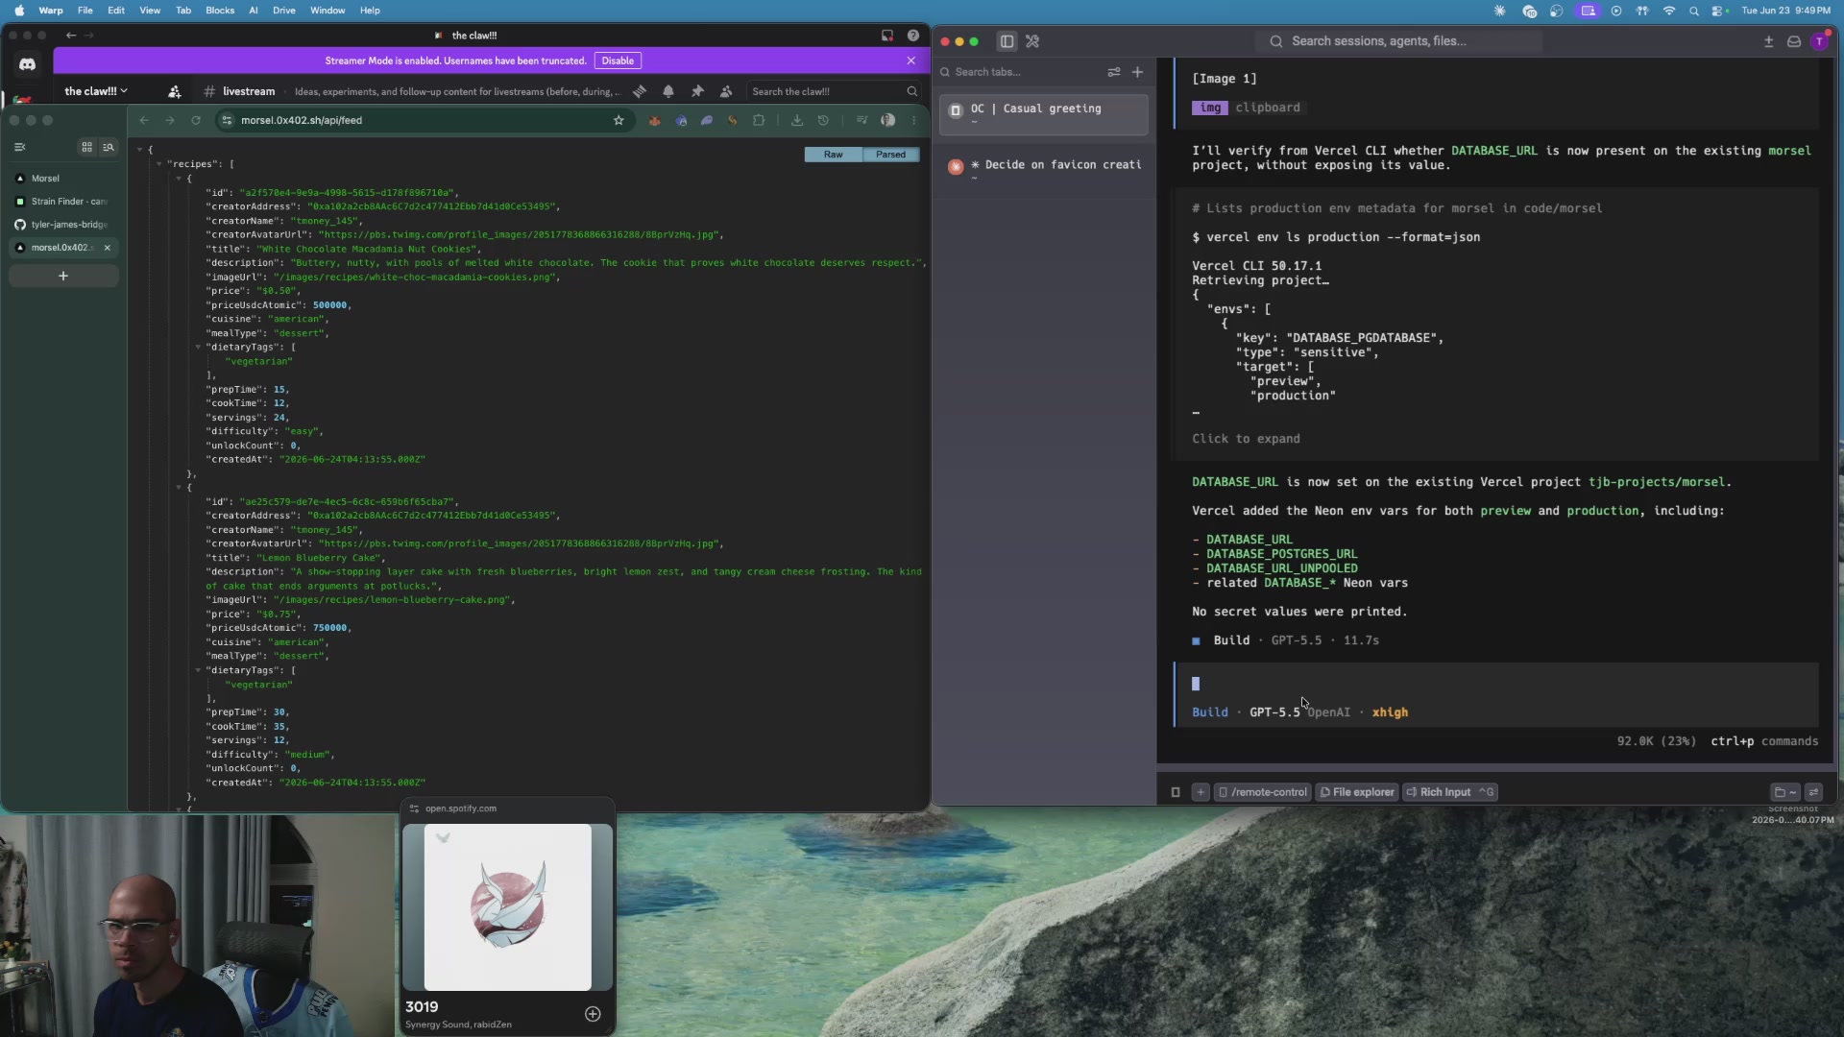Click Discord help question mark icon
Viewport: 1844px width, 1037px height.
click(x=913, y=36)
